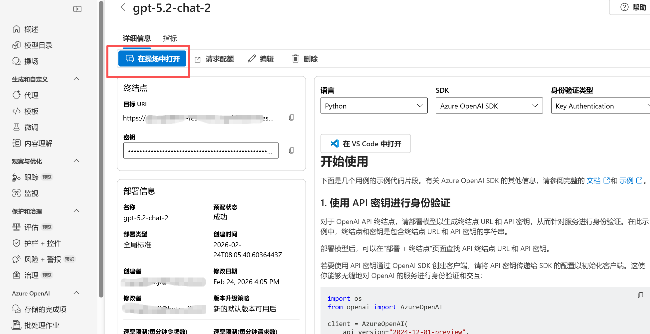650x334 pixels.
Task: Collapse the 观察与优化 section
Action: pyautogui.click(x=76, y=161)
